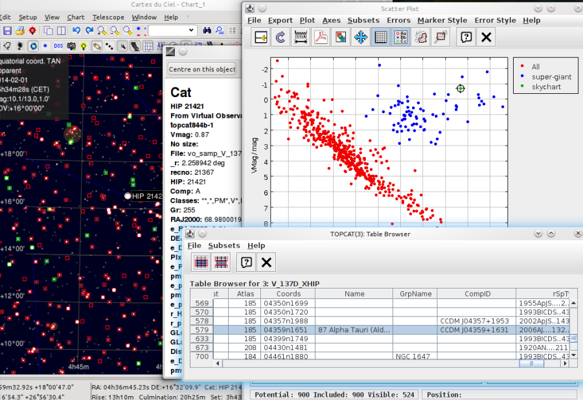Open the Axes menu in Scatter Plot
The width and height of the screenshot is (583, 400).
[x=331, y=21]
